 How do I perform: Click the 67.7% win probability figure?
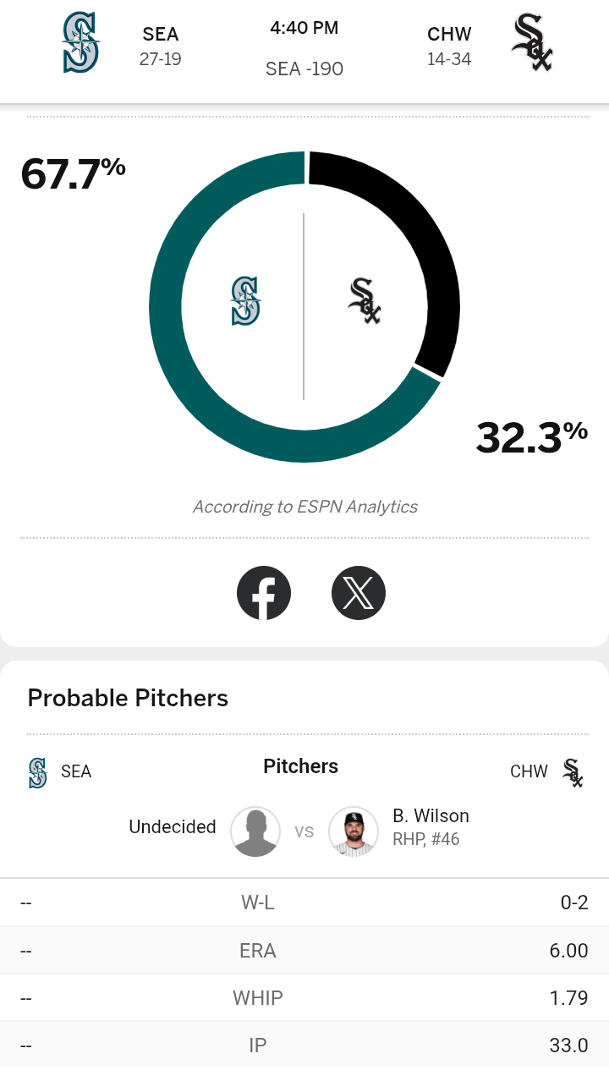tap(73, 173)
